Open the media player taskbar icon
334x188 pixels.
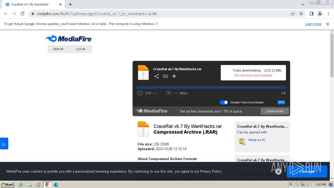pyautogui.click(x=38, y=185)
